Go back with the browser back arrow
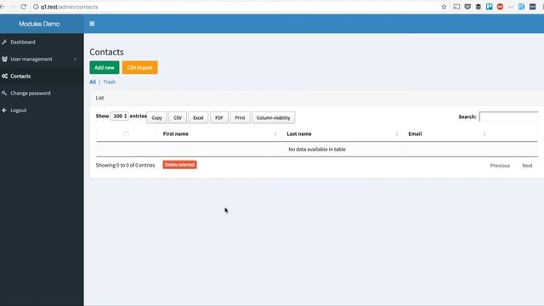 3,7
